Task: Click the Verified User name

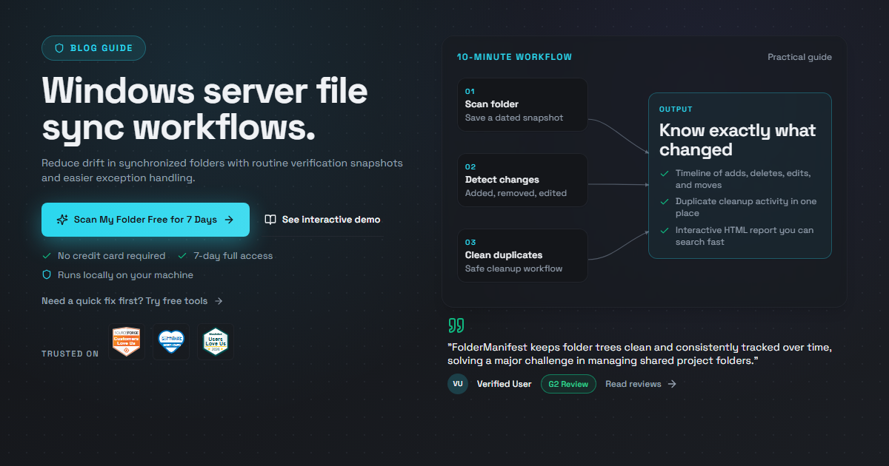Action: [x=504, y=384]
